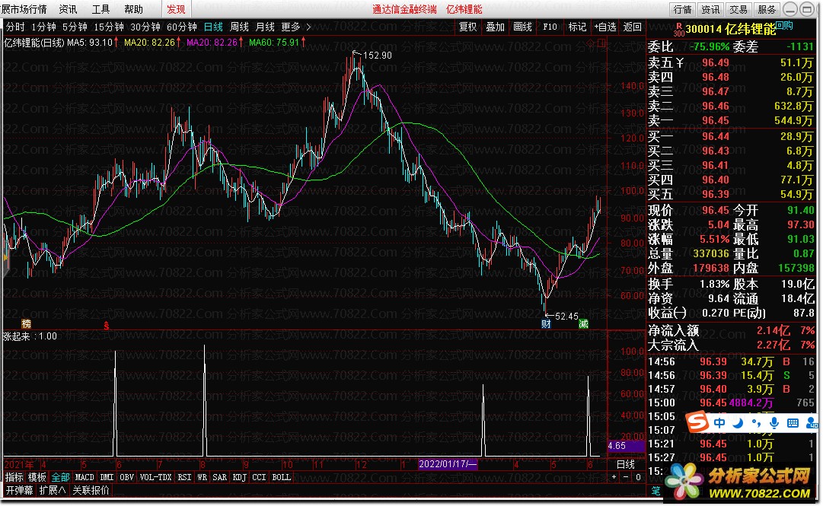Click the 指标 indicator tab
The height and width of the screenshot is (506, 823).
click(x=14, y=477)
